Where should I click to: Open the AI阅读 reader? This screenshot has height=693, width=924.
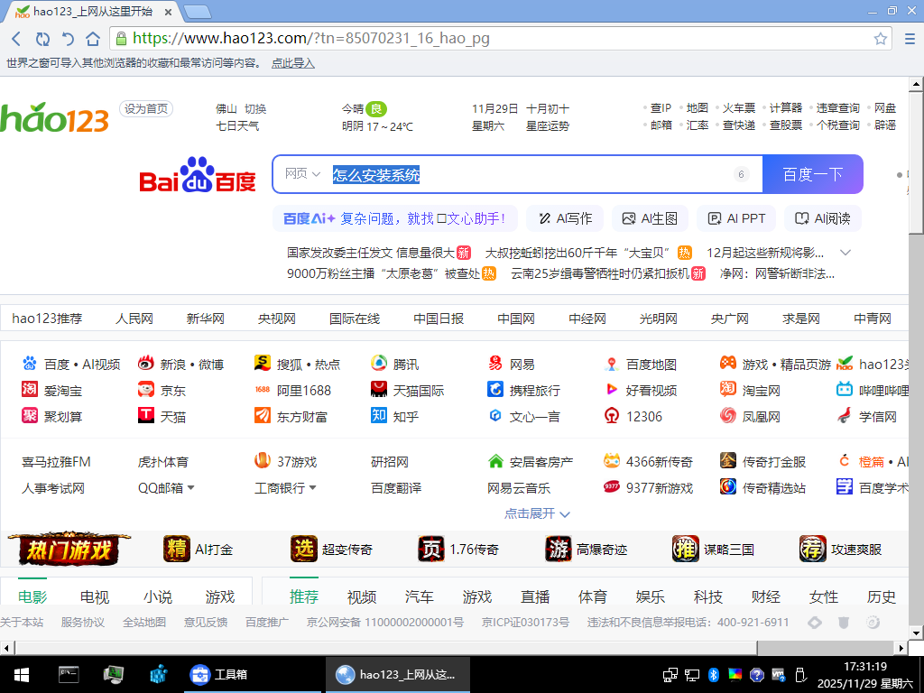822,218
